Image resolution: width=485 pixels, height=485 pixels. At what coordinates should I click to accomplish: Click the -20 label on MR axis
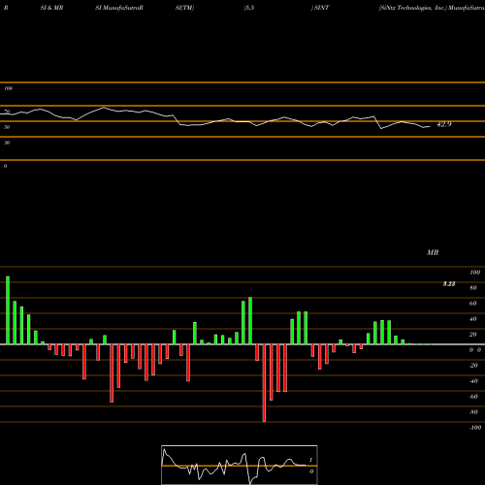coord(473,366)
